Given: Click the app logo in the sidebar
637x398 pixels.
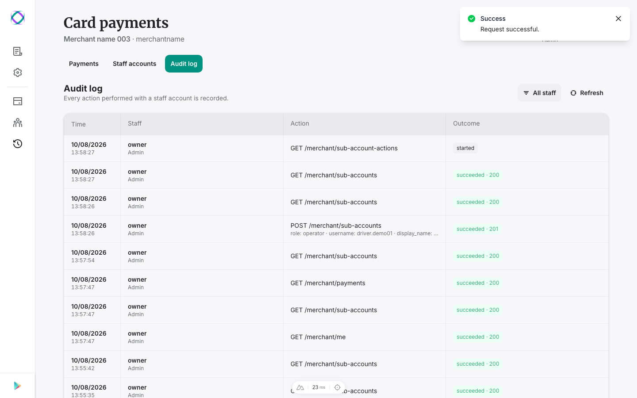Looking at the screenshot, I should tap(18, 18).
